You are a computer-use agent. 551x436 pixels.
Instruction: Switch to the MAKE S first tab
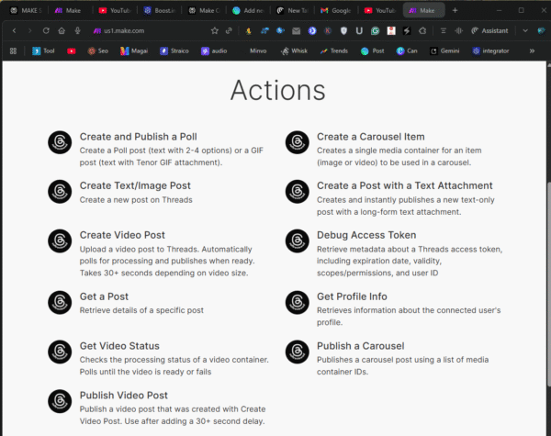[26, 10]
